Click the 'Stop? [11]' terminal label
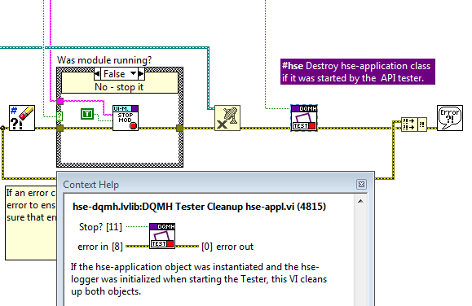The height and width of the screenshot is (306, 472). pos(100,226)
